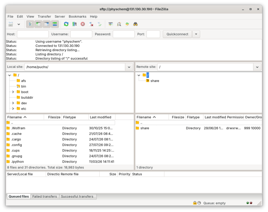The image size is (268, 212).
Task: Select share folder in remote tree
Action: [x=155, y=81]
